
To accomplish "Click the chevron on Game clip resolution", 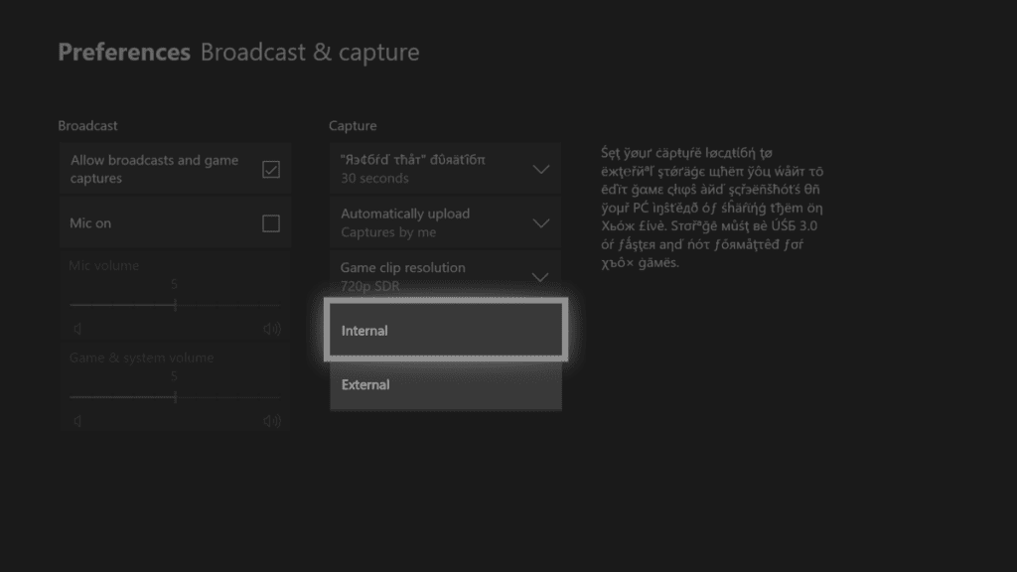I will tap(541, 277).
